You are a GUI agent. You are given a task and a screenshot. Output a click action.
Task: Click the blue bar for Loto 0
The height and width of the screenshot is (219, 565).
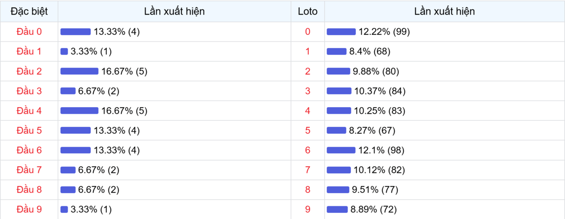click(x=341, y=31)
